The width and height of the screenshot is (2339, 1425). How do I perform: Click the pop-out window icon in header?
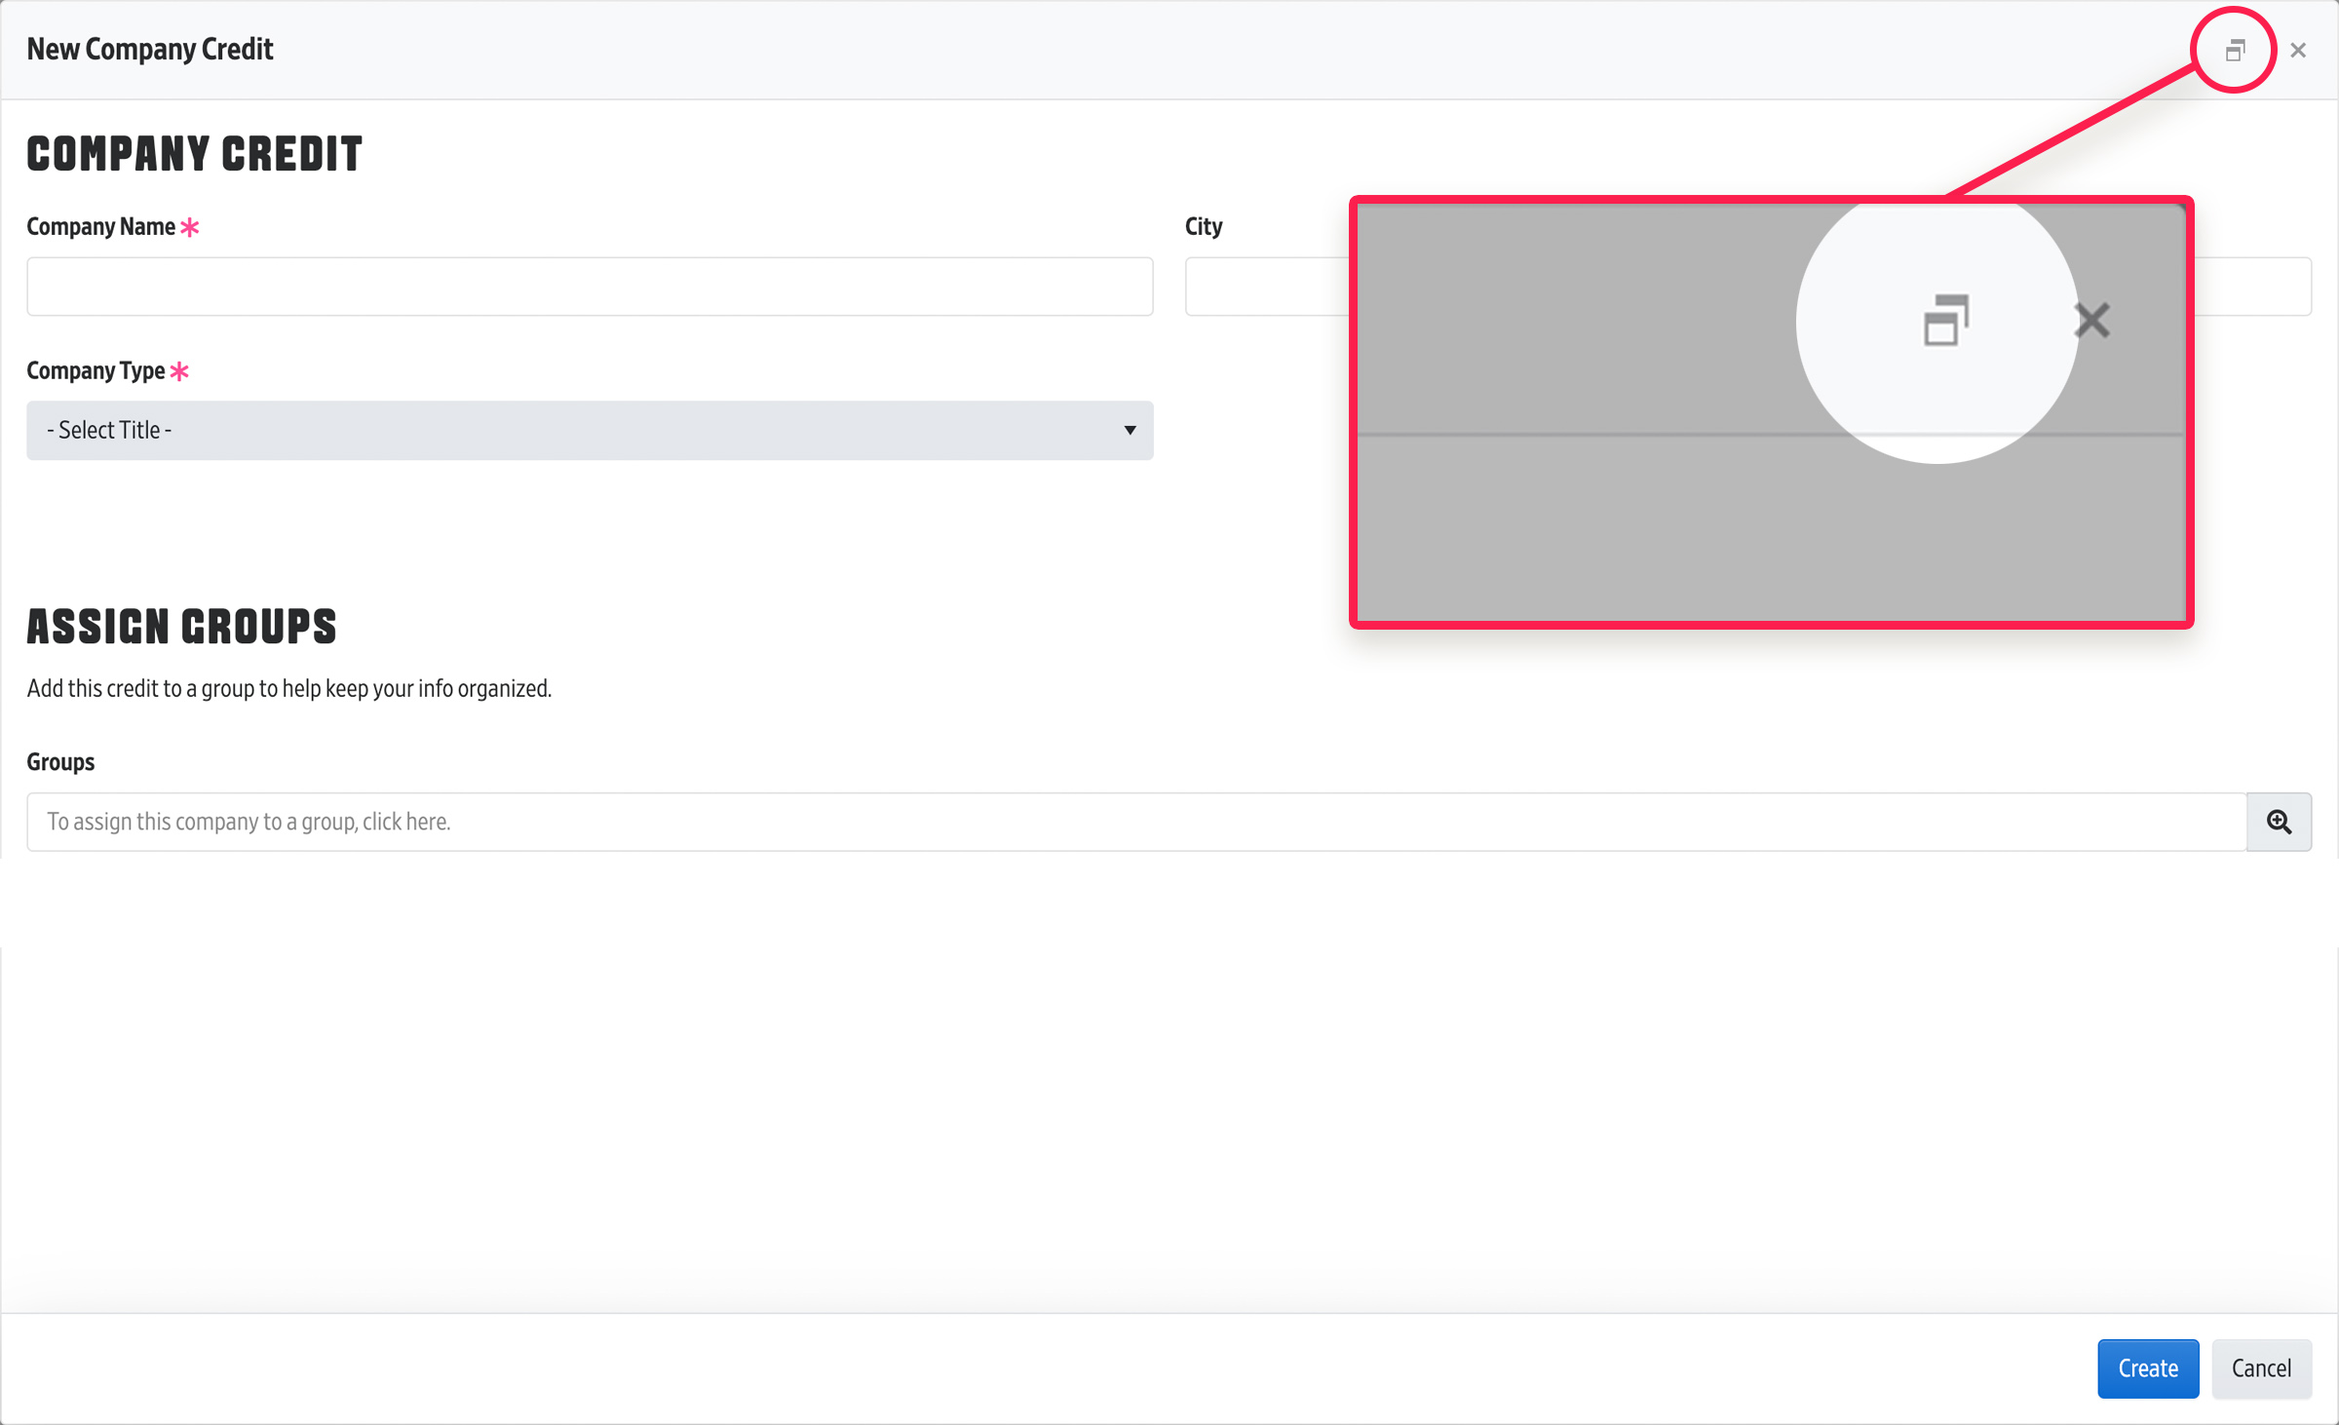(x=2235, y=51)
